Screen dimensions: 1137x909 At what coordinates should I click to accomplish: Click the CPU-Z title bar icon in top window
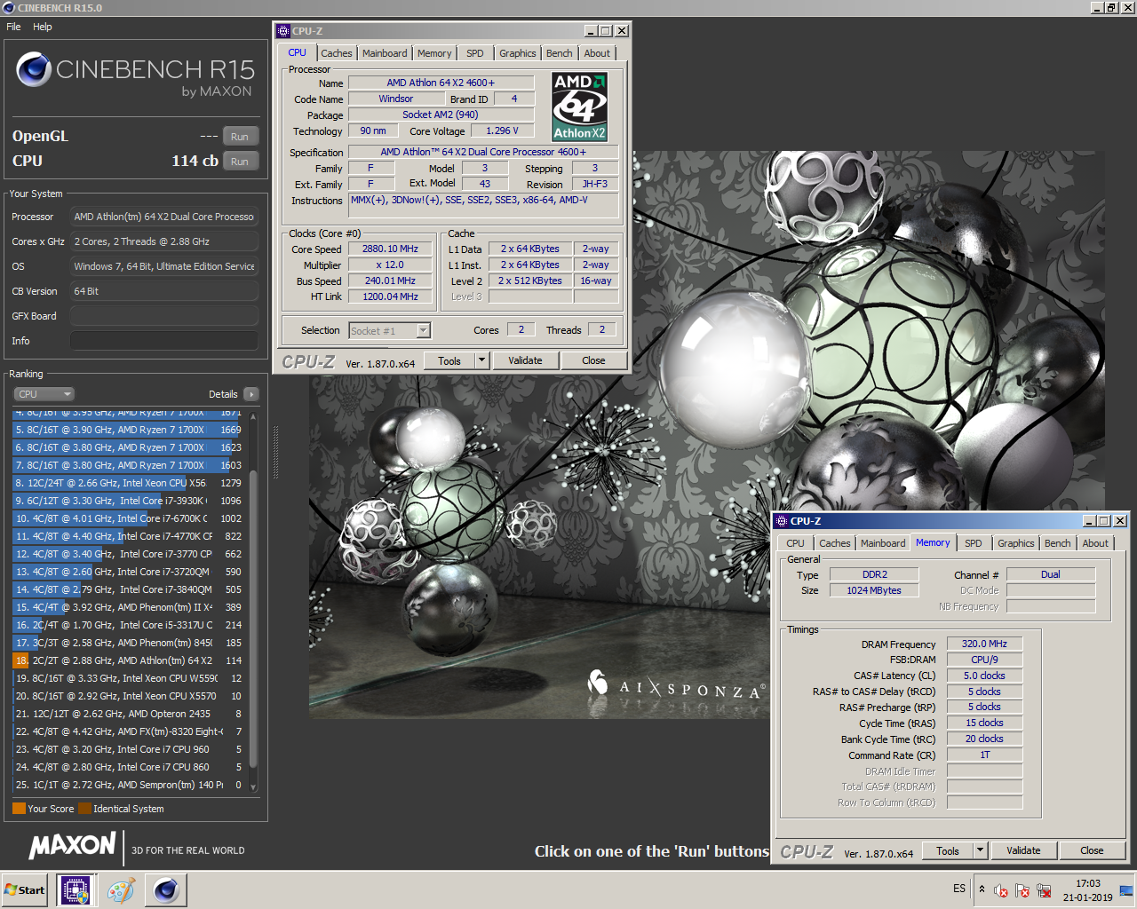[x=283, y=31]
